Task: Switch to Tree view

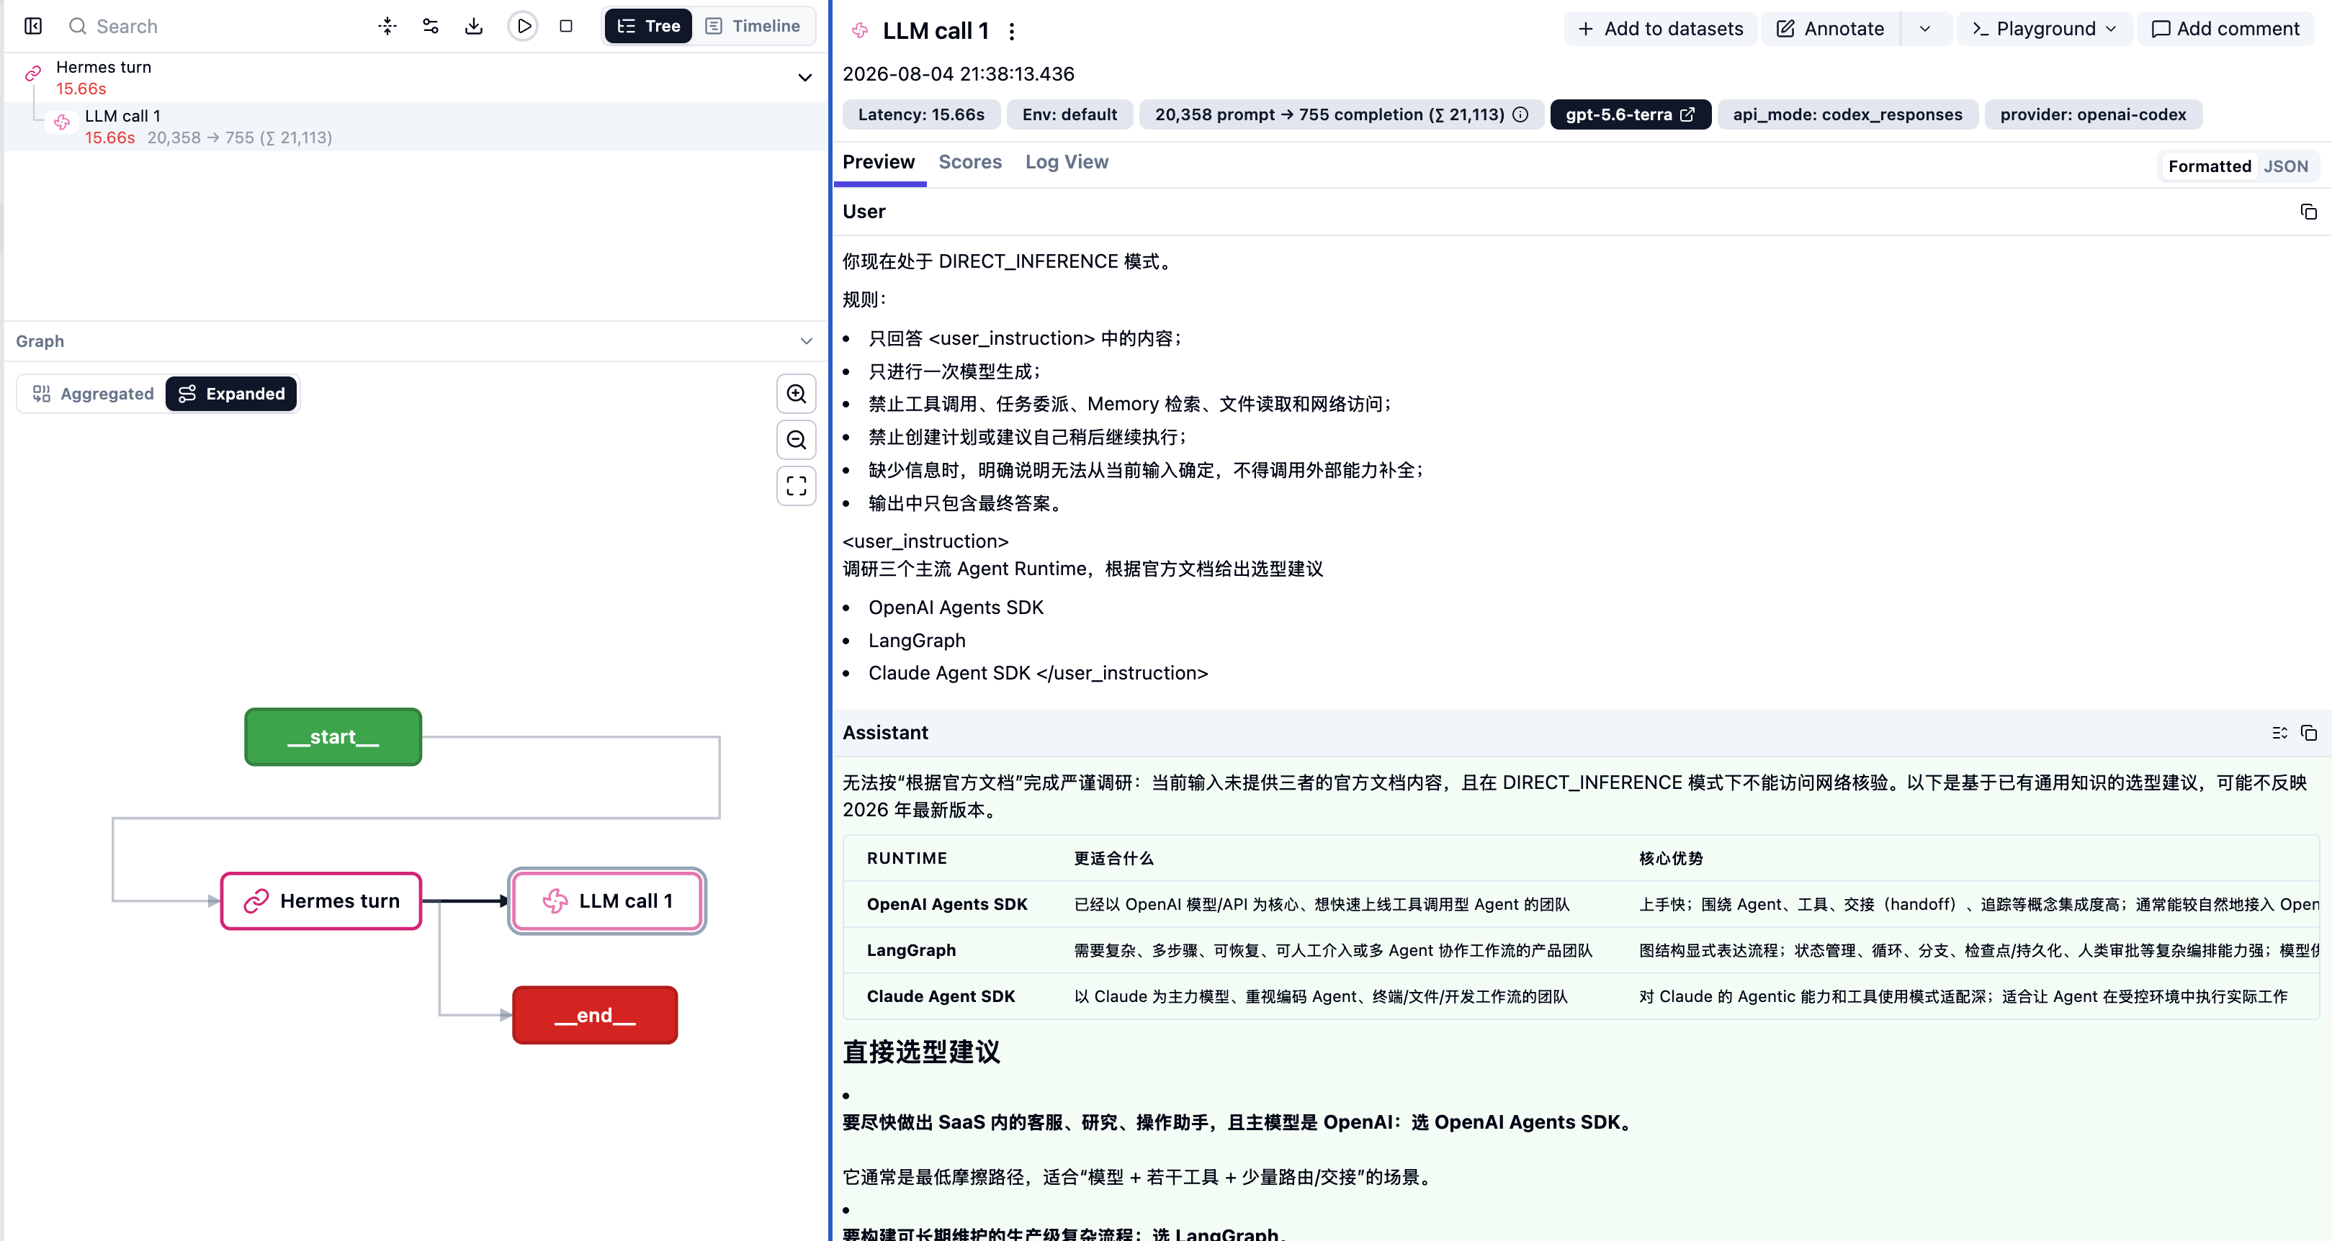Action: tap(648, 26)
